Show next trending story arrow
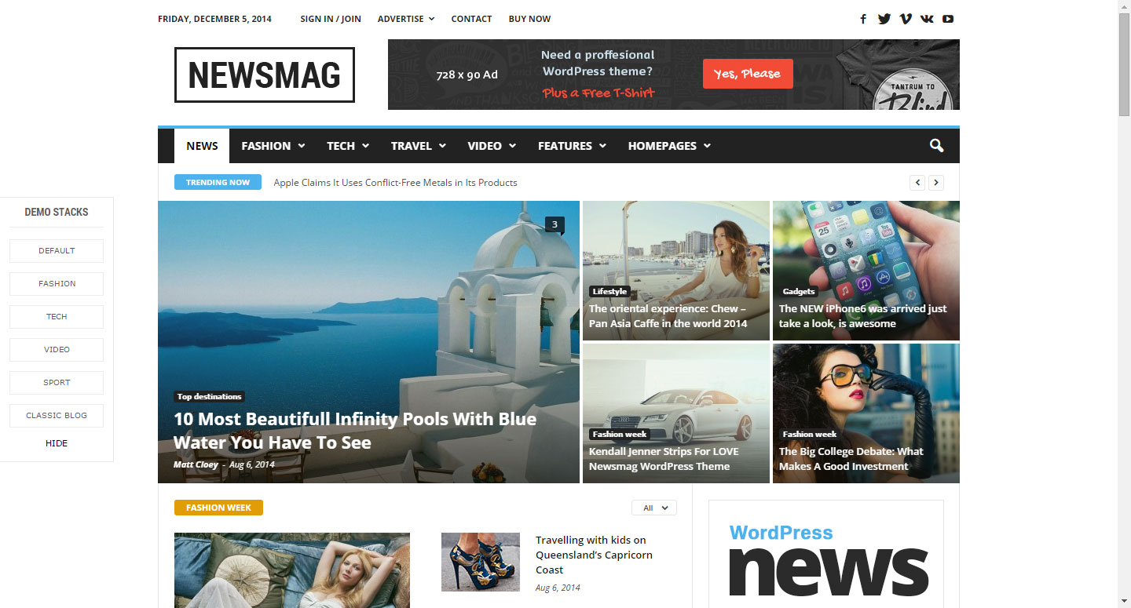The image size is (1131, 608). tap(936, 183)
